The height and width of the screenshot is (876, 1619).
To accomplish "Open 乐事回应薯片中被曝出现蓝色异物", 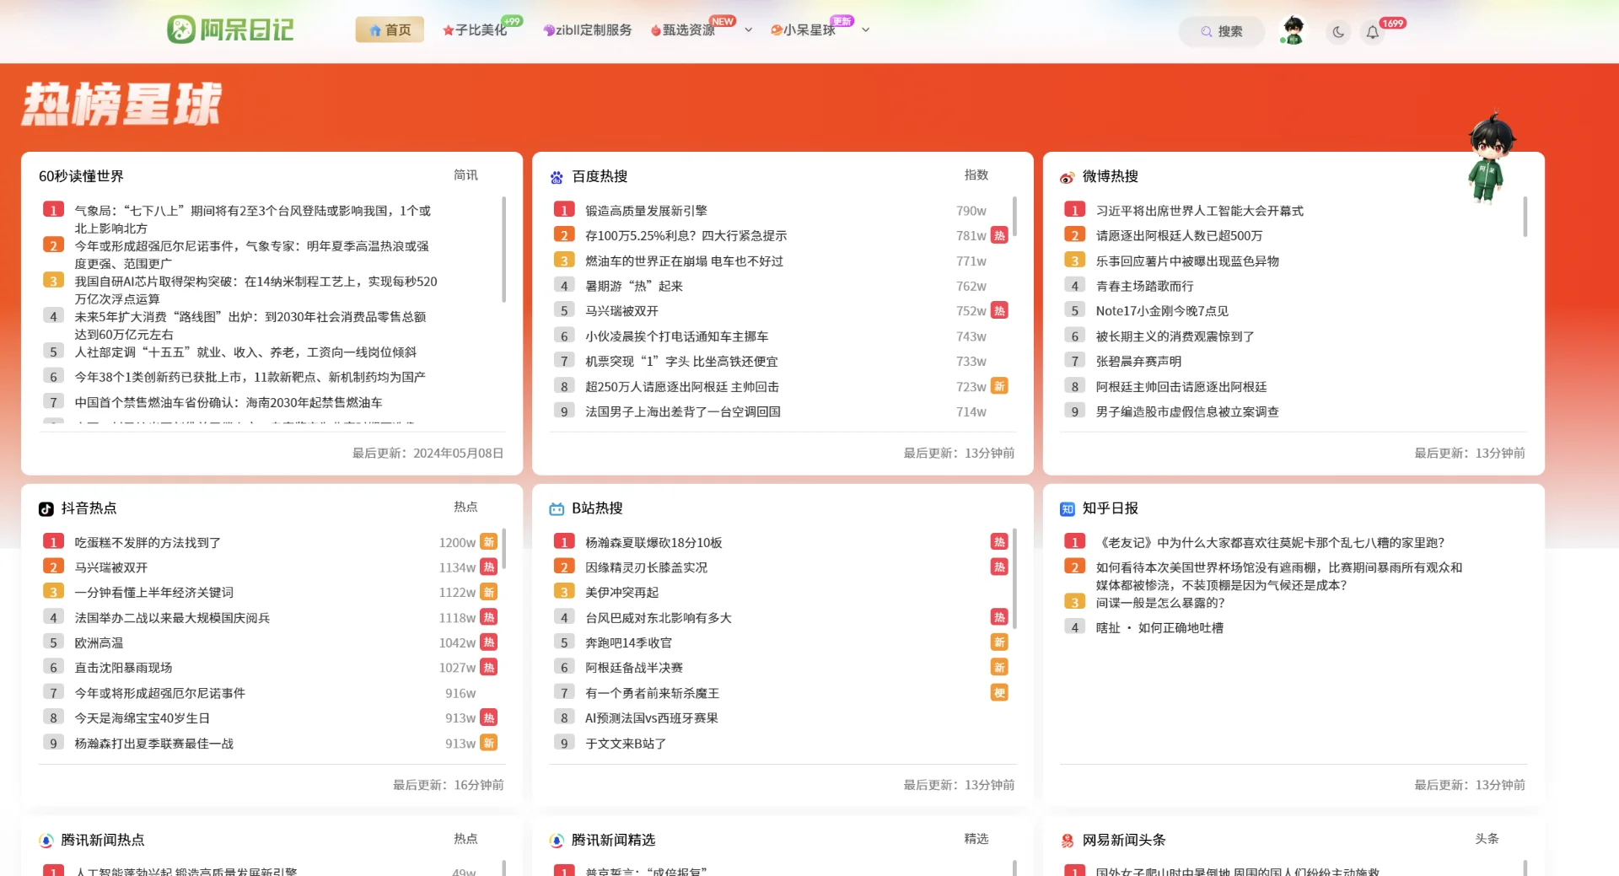I will [1187, 261].
